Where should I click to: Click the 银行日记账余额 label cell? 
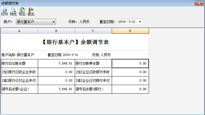[x=19, y=63]
